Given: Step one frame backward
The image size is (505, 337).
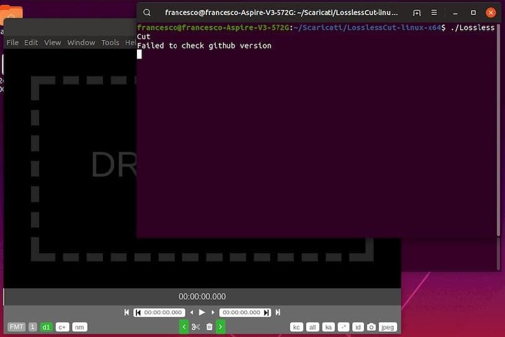Looking at the screenshot, I should [192, 312].
